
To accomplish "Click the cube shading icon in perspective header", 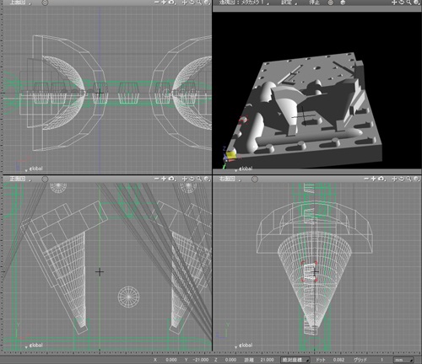I will pyautogui.click(x=343, y=3).
